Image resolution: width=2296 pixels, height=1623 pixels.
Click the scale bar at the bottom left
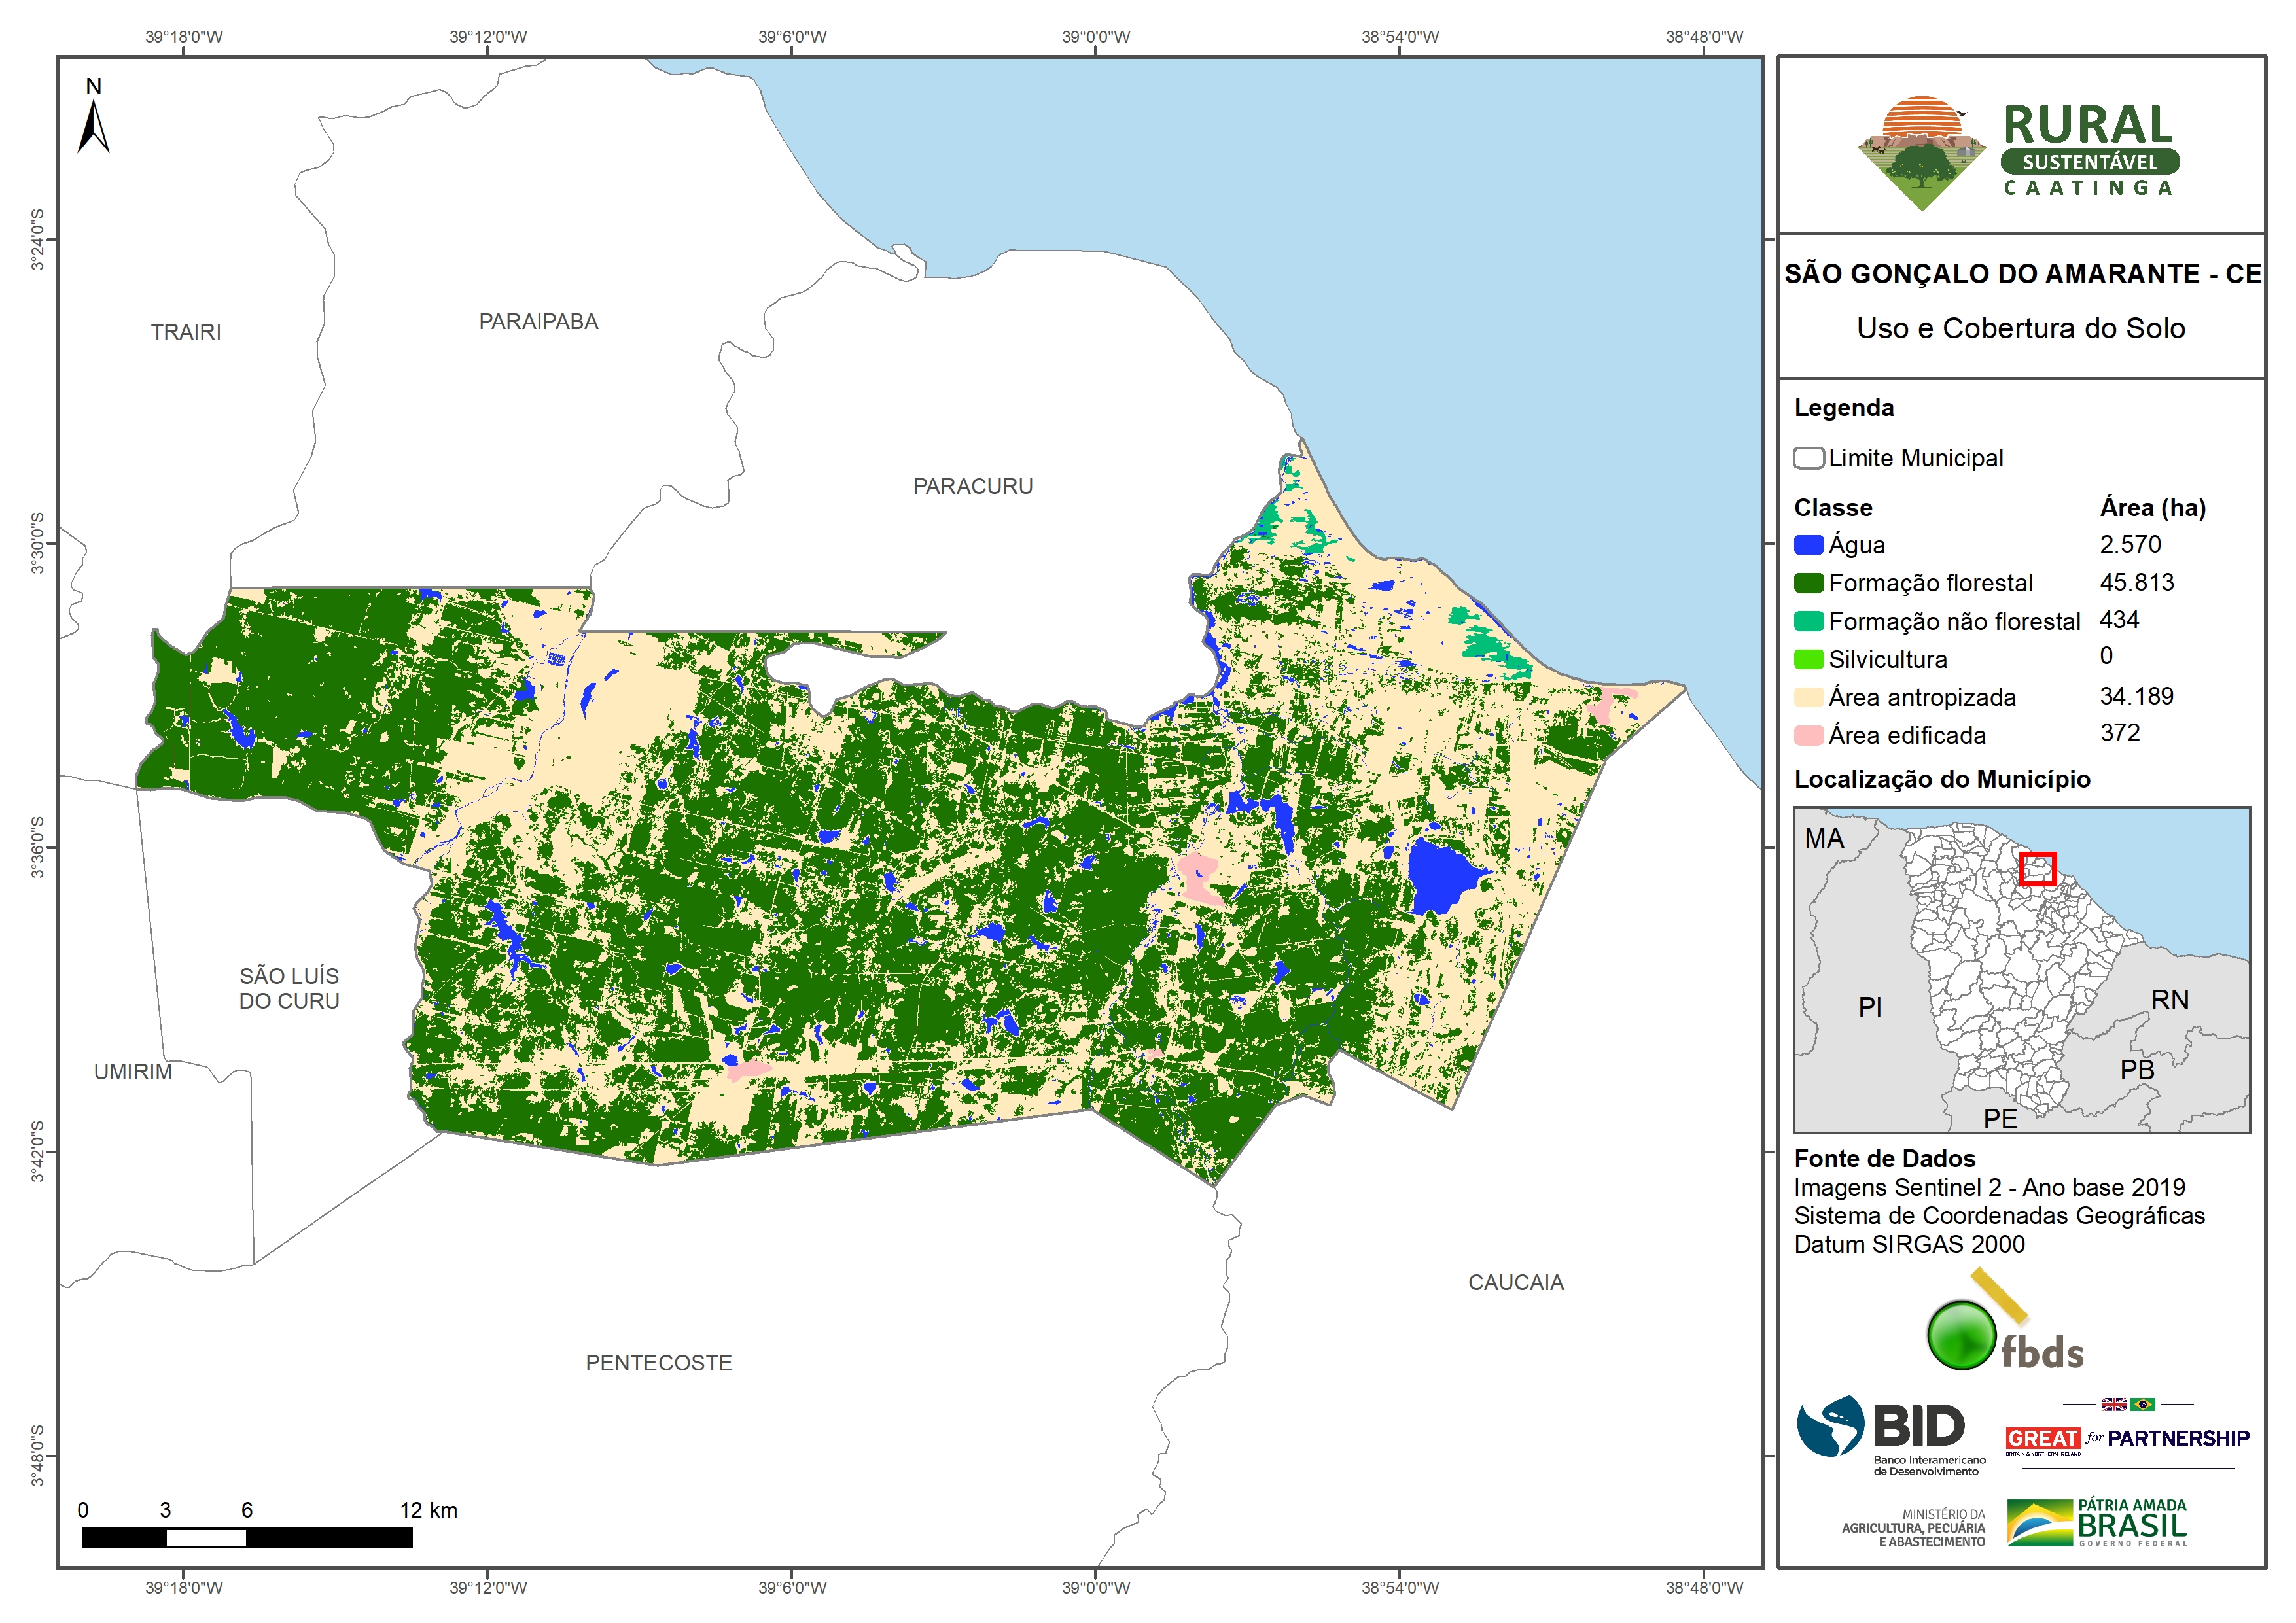point(246,1537)
